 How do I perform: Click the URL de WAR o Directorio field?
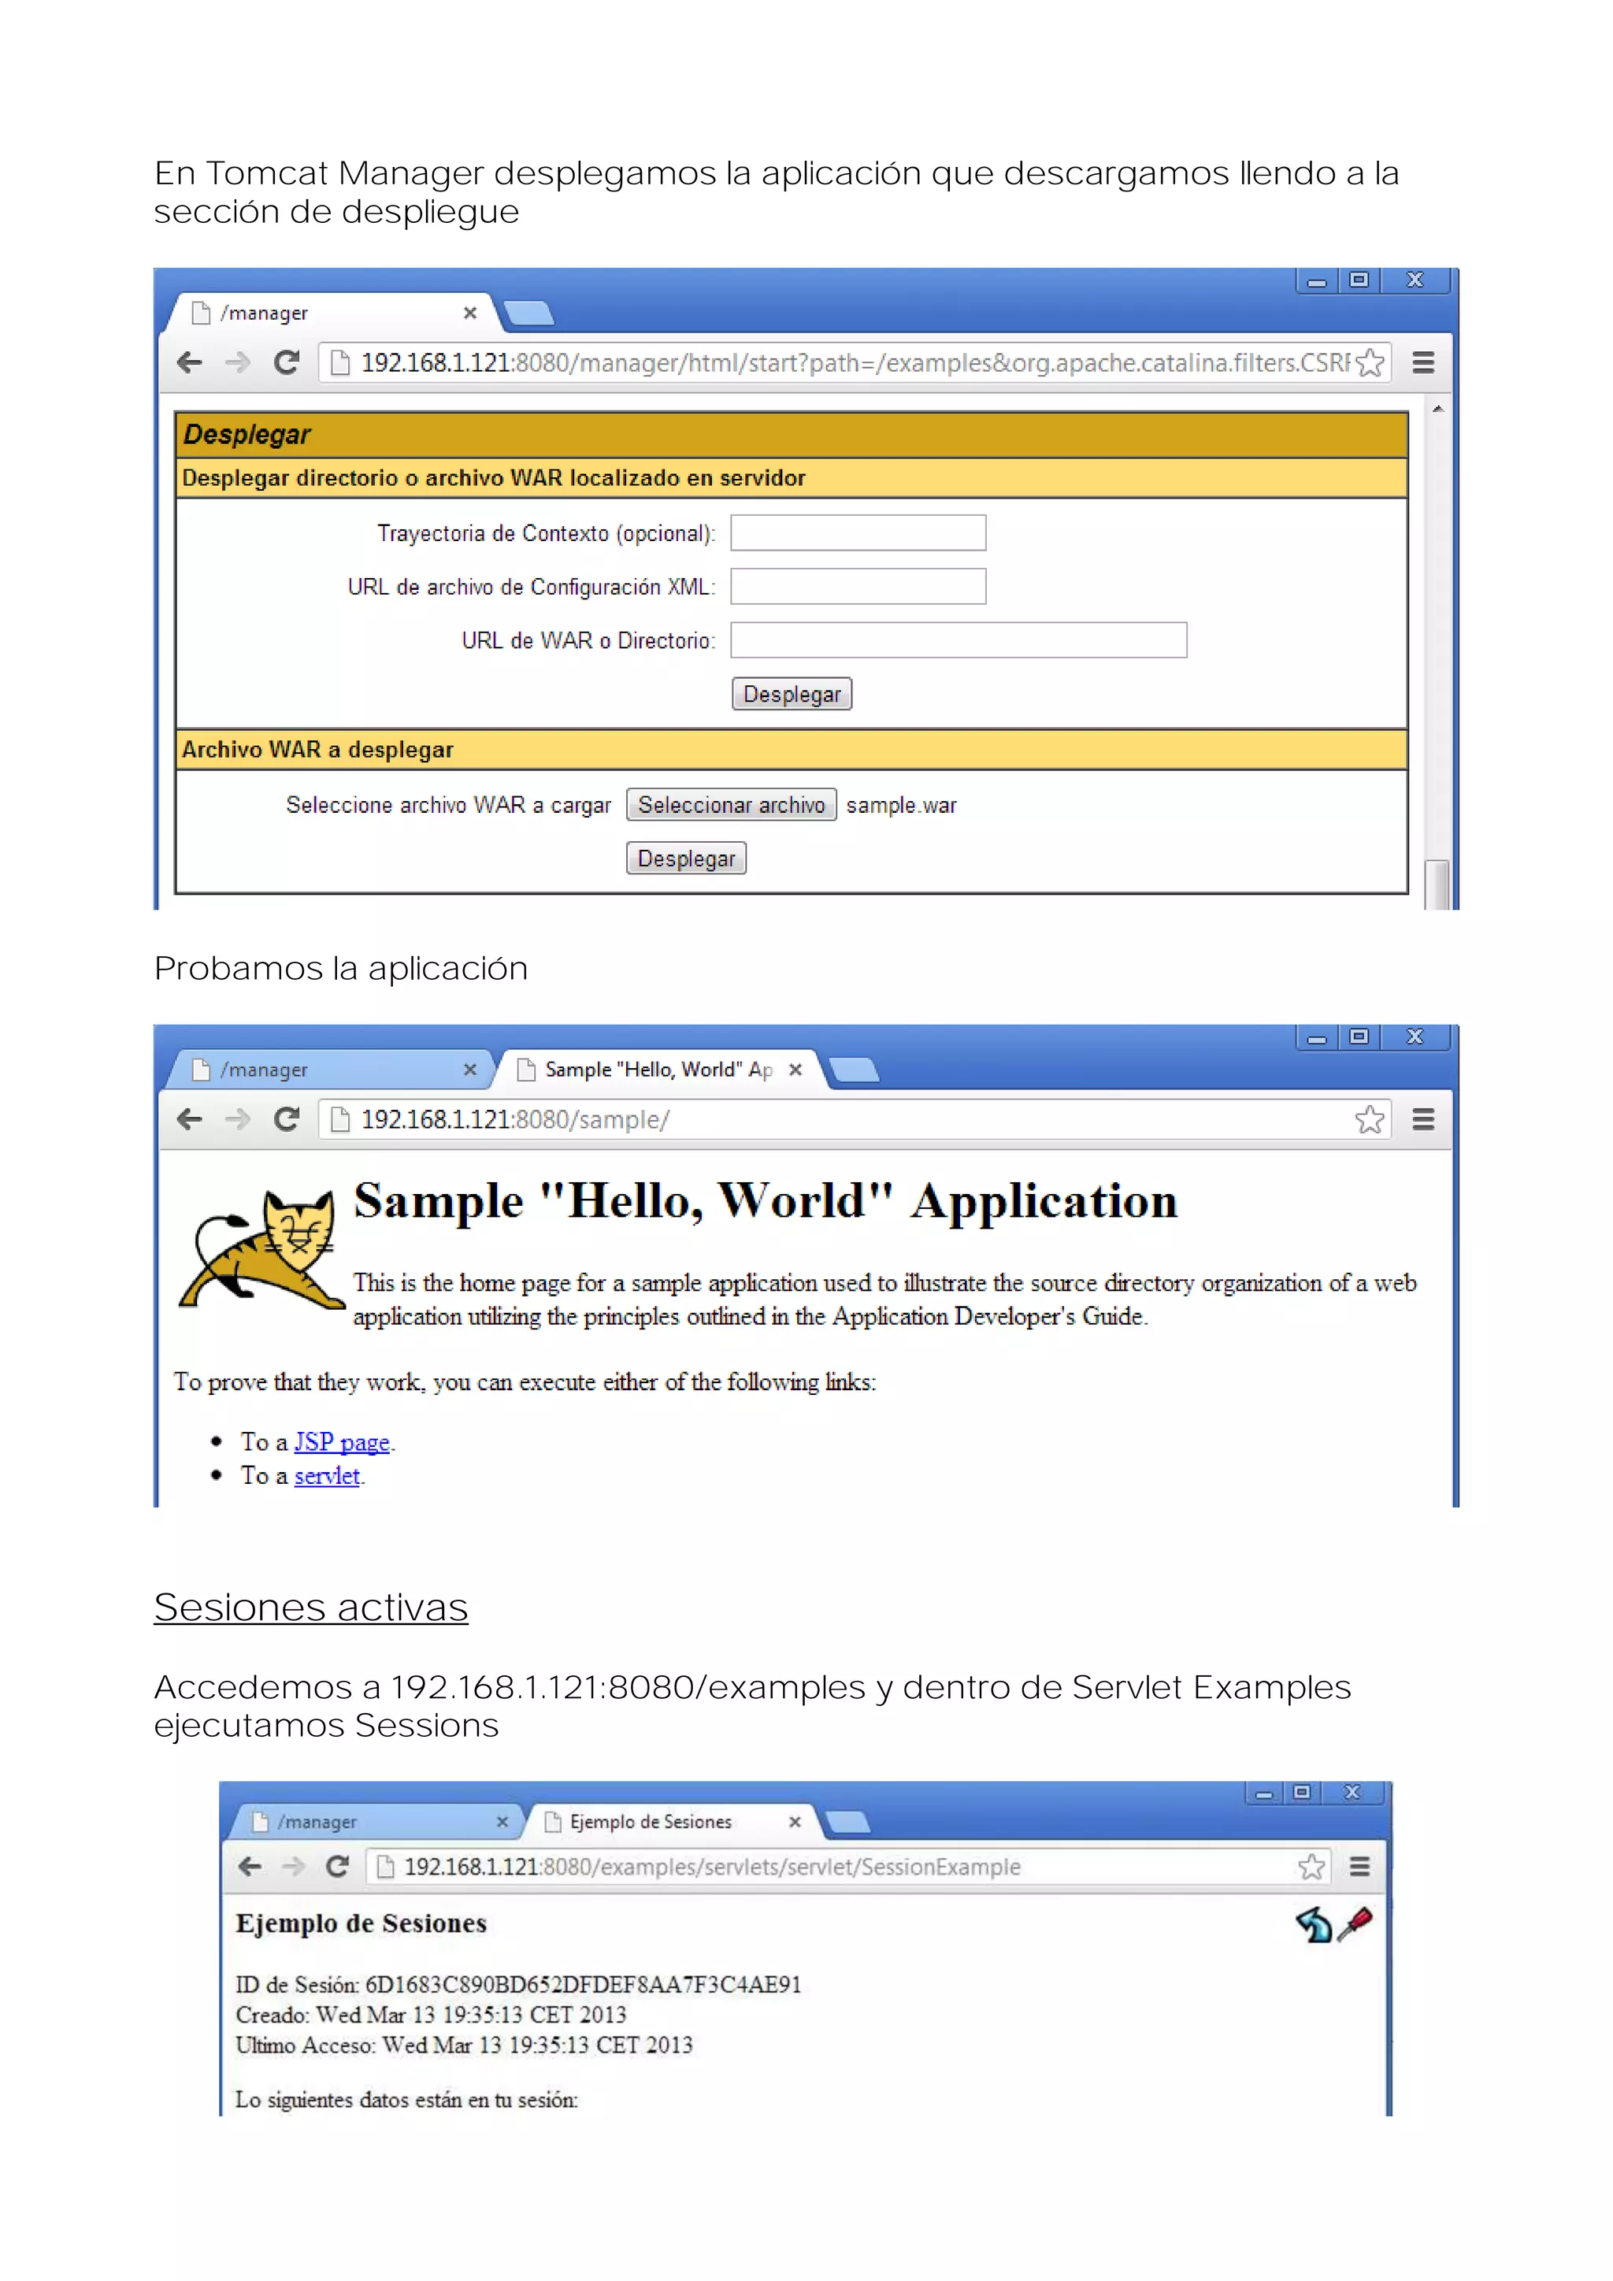pyautogui.click(x=959, y=640)
